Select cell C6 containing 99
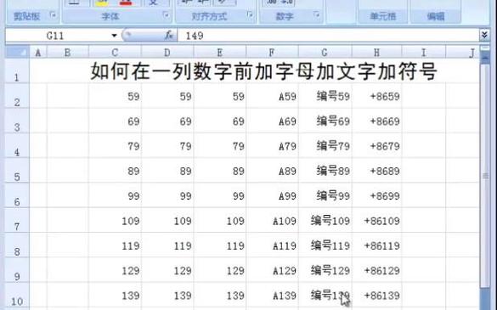 [x=115, y=195]
